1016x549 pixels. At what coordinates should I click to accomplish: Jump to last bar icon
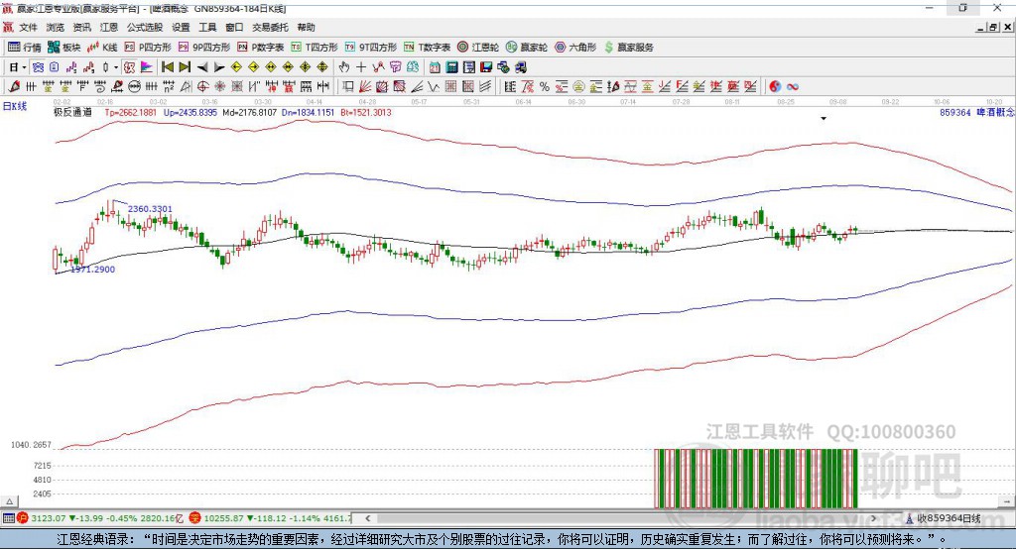(185, 67)
